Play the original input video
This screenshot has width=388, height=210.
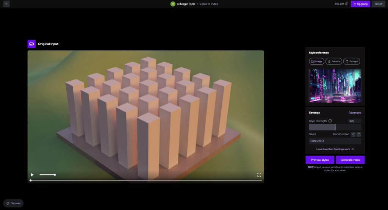coord(32,175)
